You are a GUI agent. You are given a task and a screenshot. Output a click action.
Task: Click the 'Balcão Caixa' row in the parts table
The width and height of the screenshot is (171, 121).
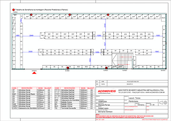[x=74, y=102]
